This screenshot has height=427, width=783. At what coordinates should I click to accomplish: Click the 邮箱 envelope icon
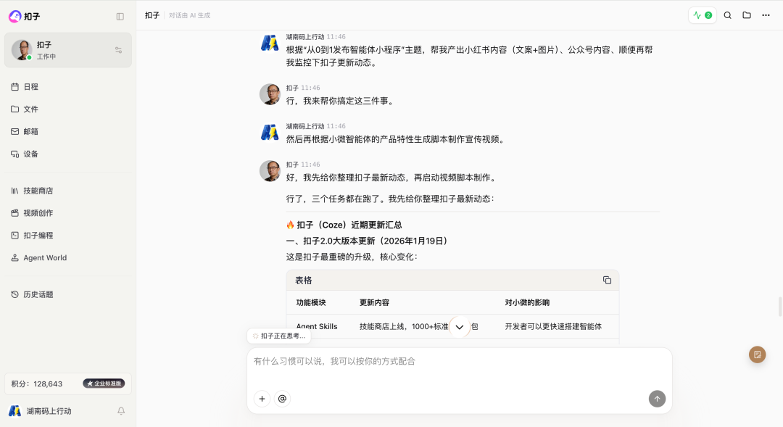point(15,131)
